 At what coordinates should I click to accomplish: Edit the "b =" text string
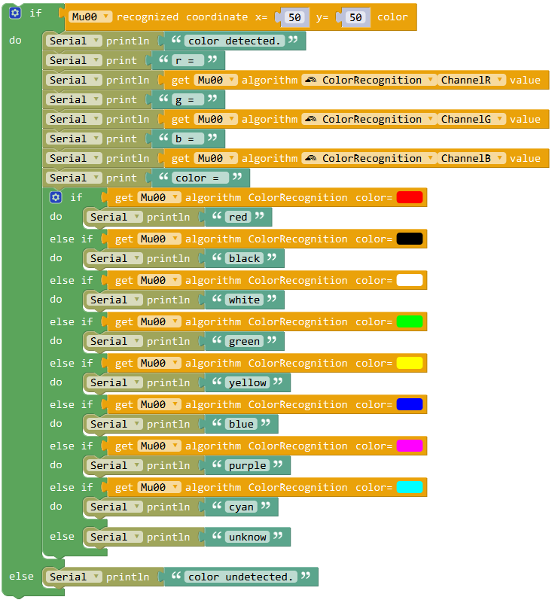(x=188, y=139)
